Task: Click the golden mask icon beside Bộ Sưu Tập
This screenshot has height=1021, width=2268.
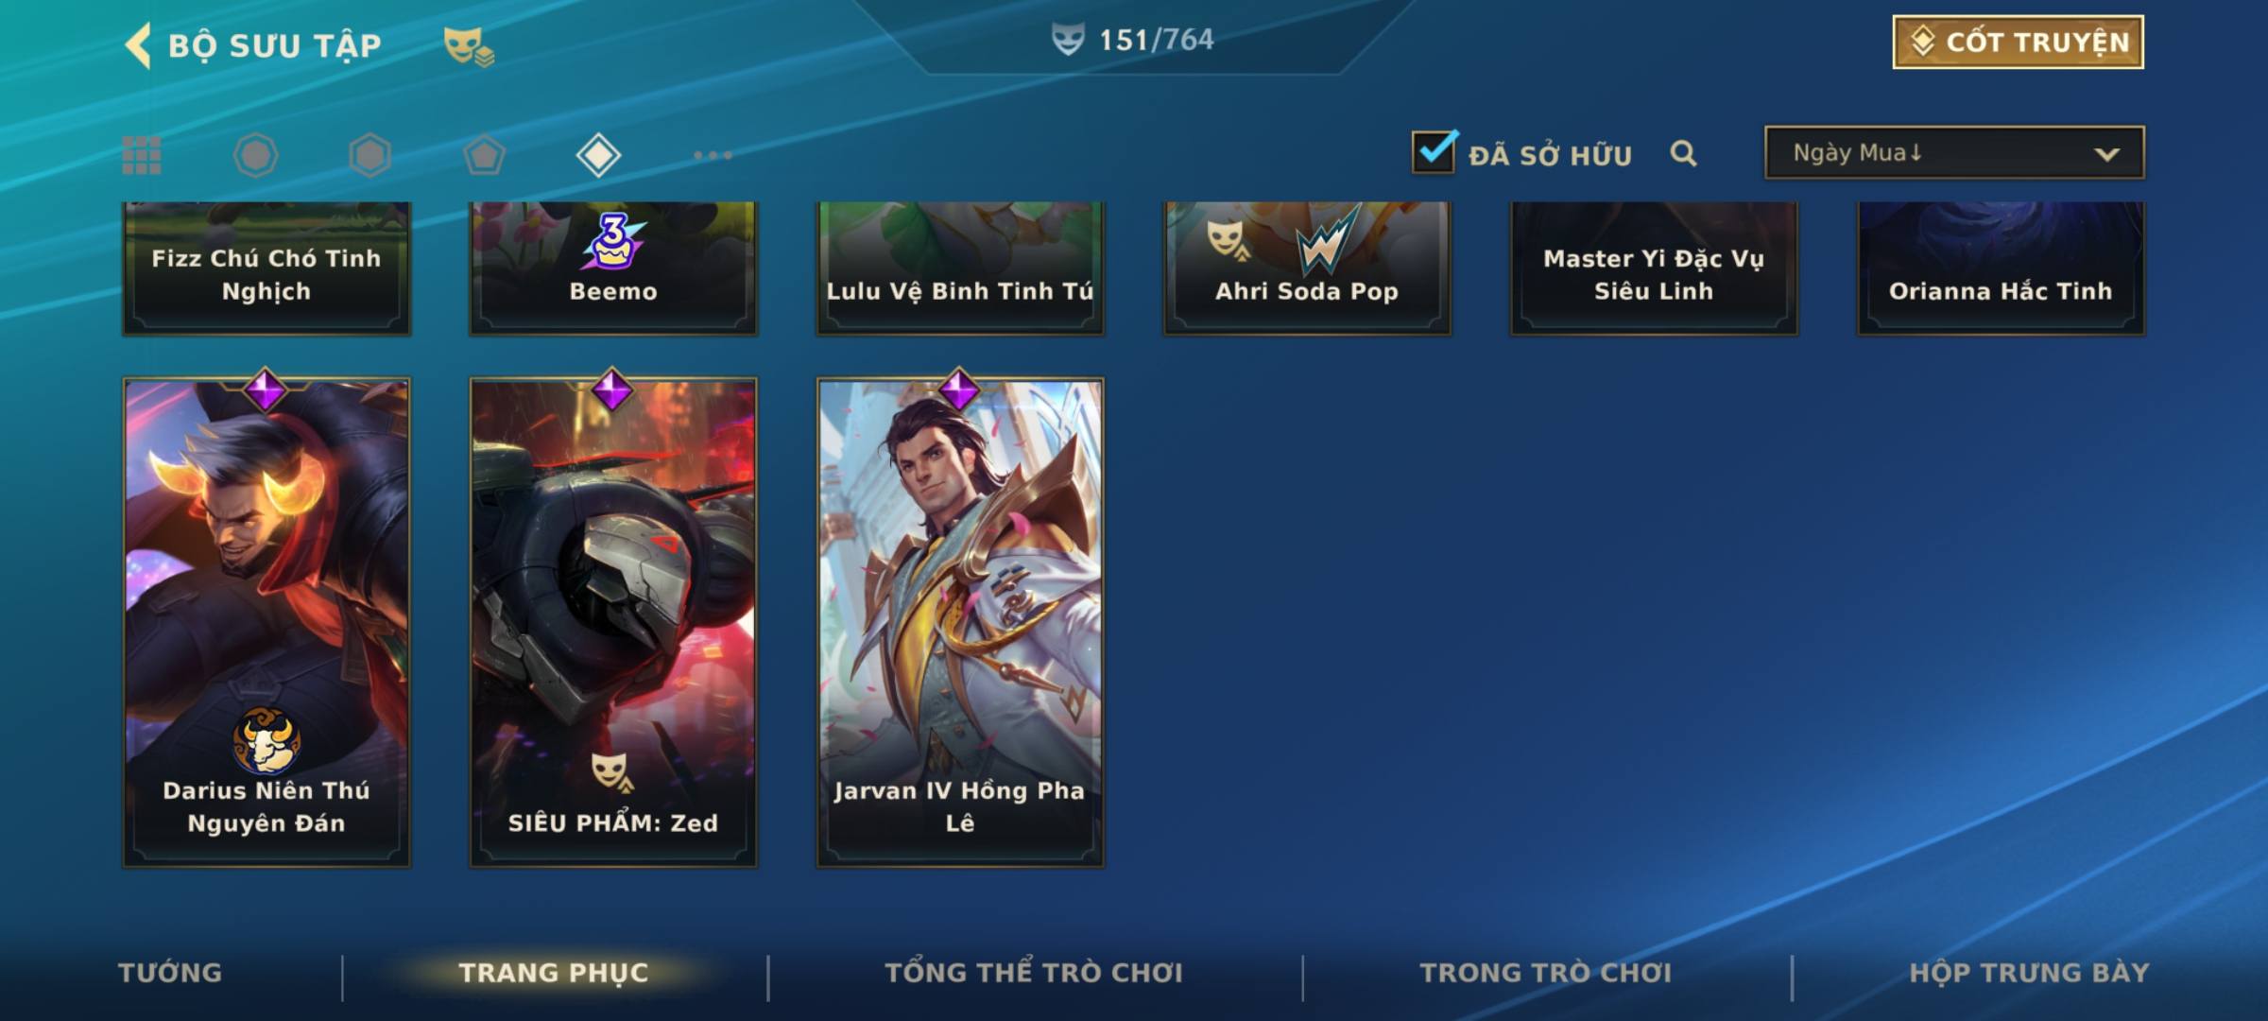Action: click(x=469, y=45)
